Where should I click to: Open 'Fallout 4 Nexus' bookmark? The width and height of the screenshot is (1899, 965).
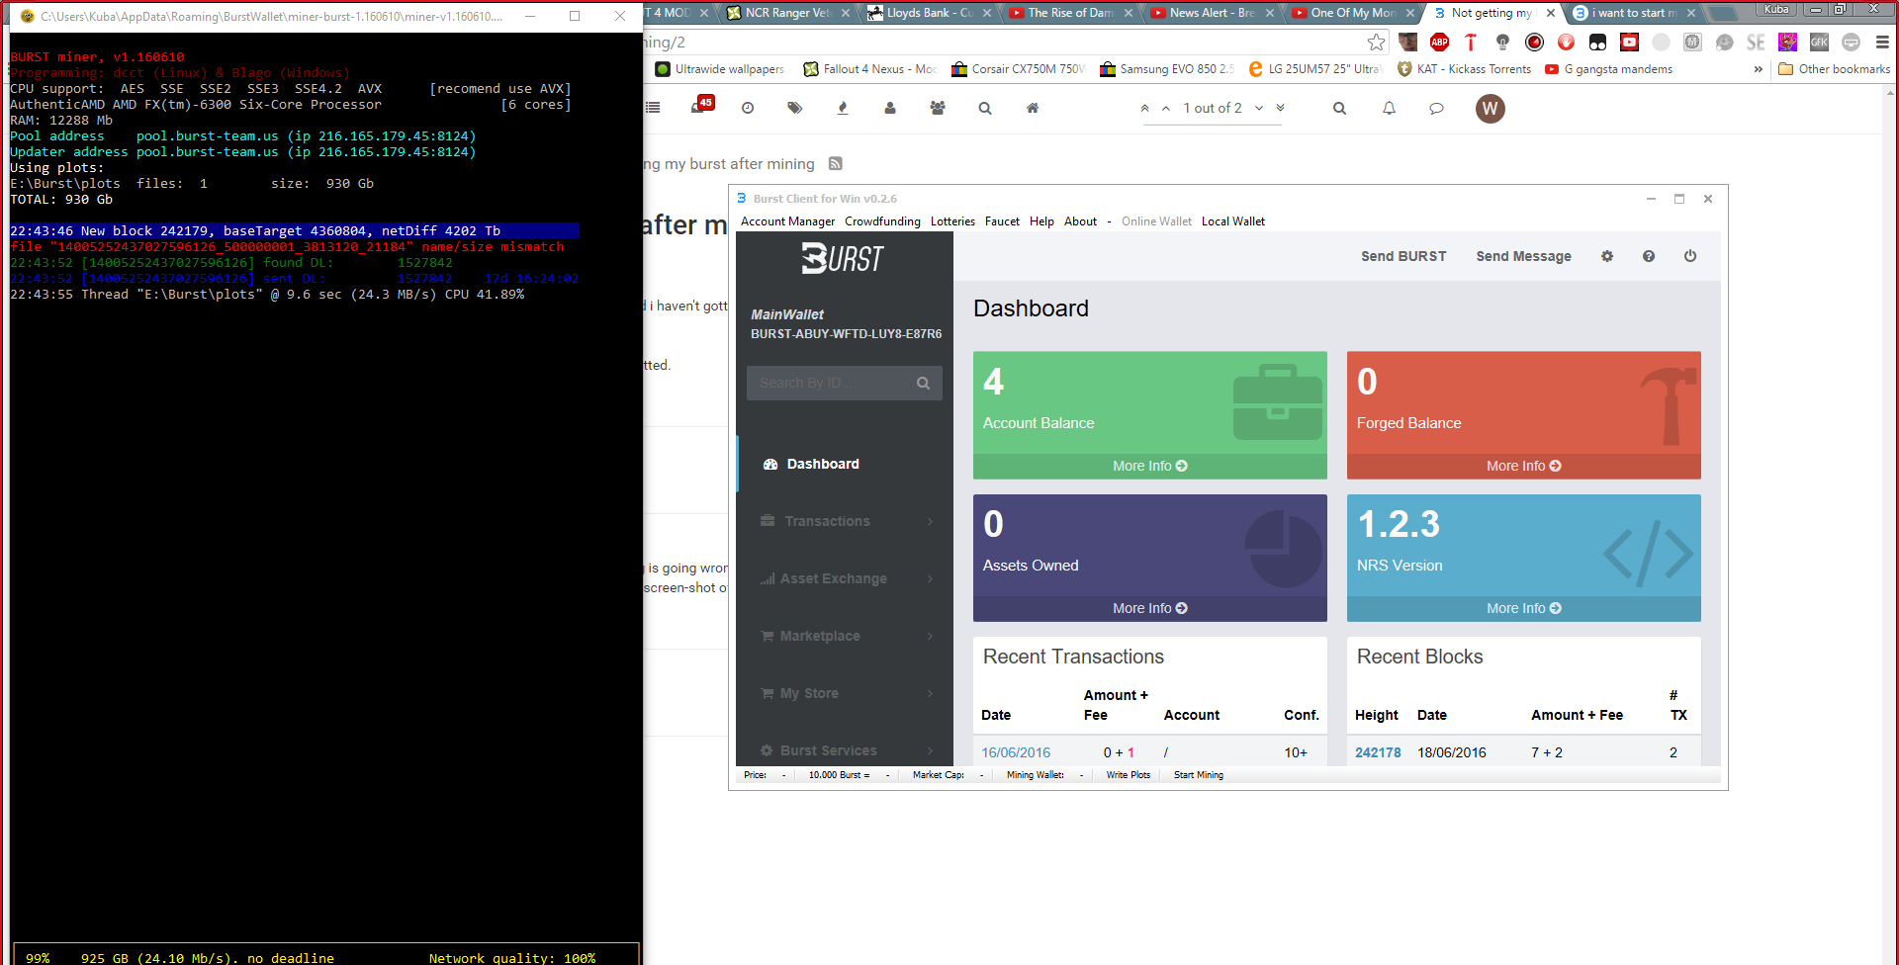870,69
